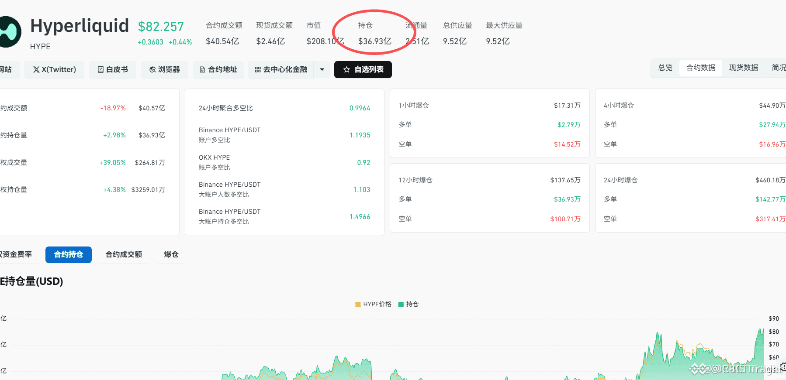This screenshot has height=380, width=786.
Task: Switch to the 合约数据 tab
Action: pyautogui.click(x=701, y=68)
